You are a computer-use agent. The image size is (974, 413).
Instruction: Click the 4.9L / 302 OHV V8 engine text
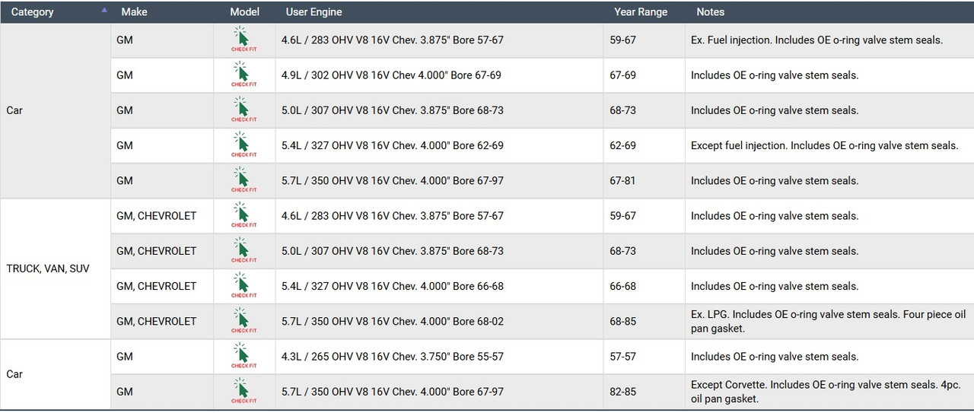pos(391,75)
